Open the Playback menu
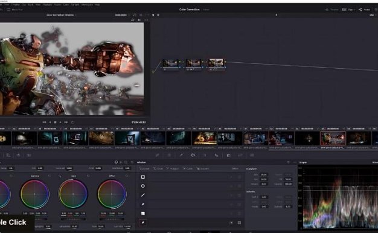378x233 pixels. 47,5
